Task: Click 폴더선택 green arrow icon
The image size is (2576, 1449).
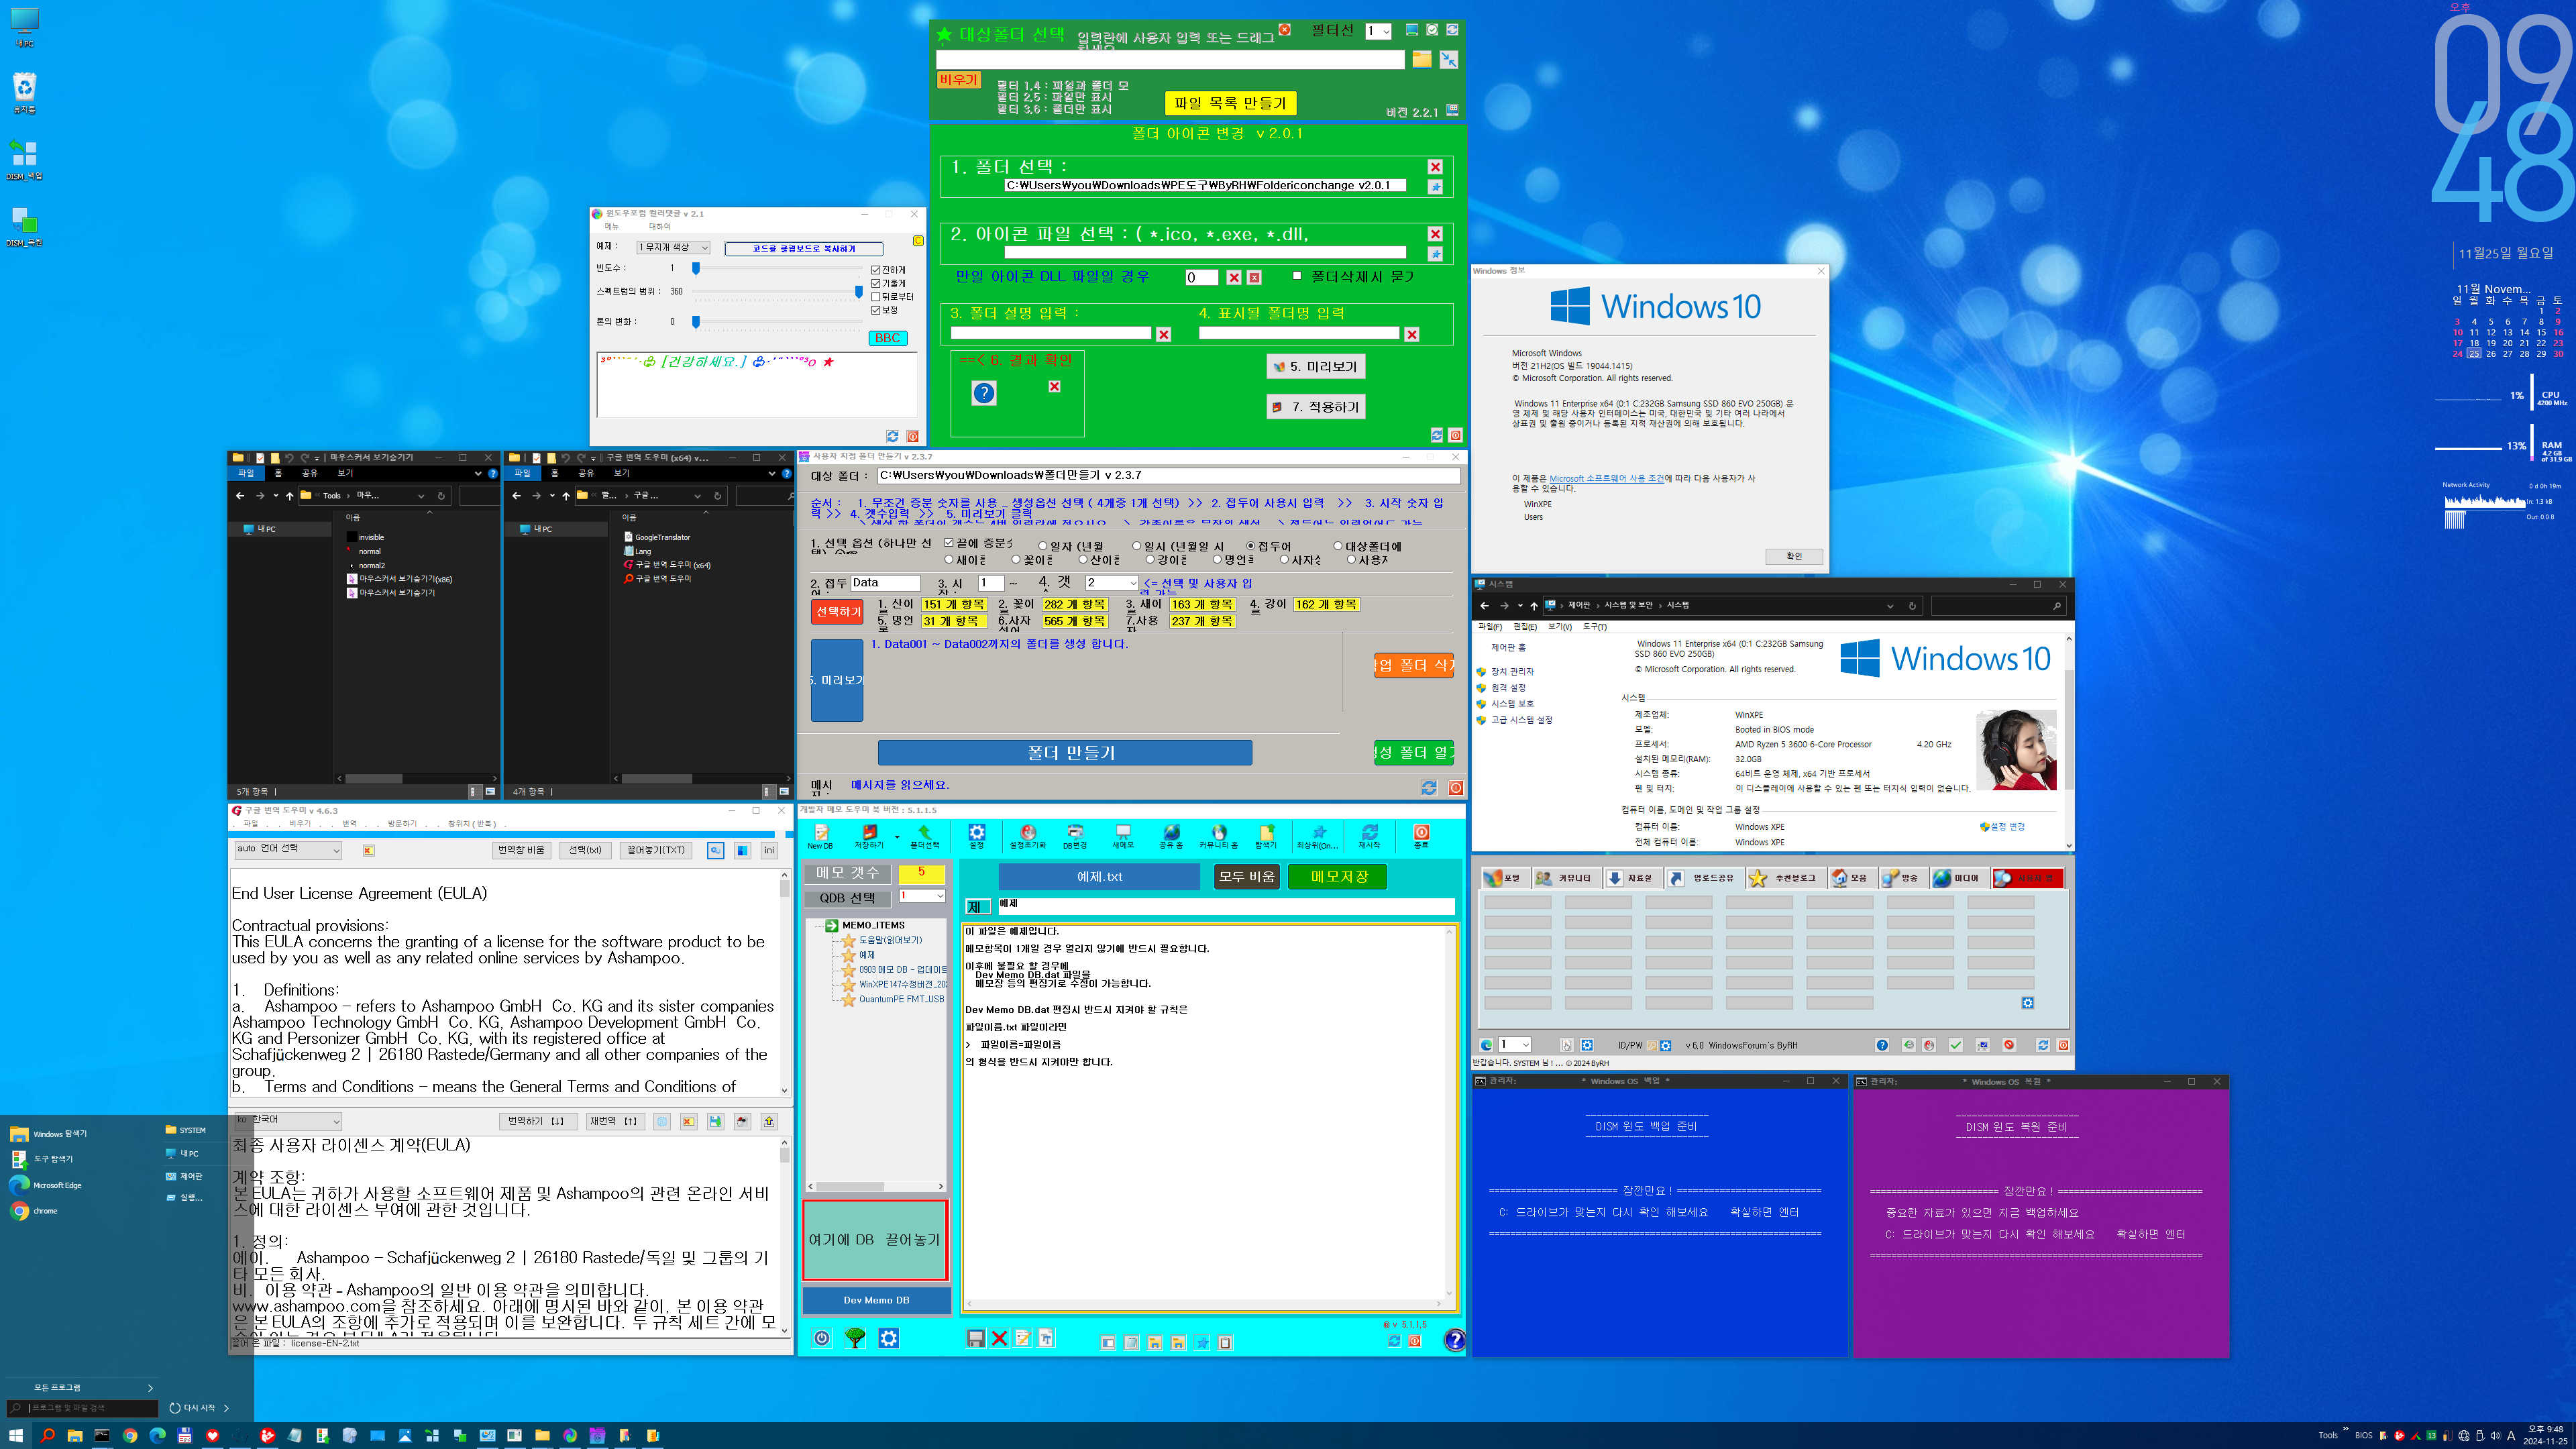Action: [924, 836]
